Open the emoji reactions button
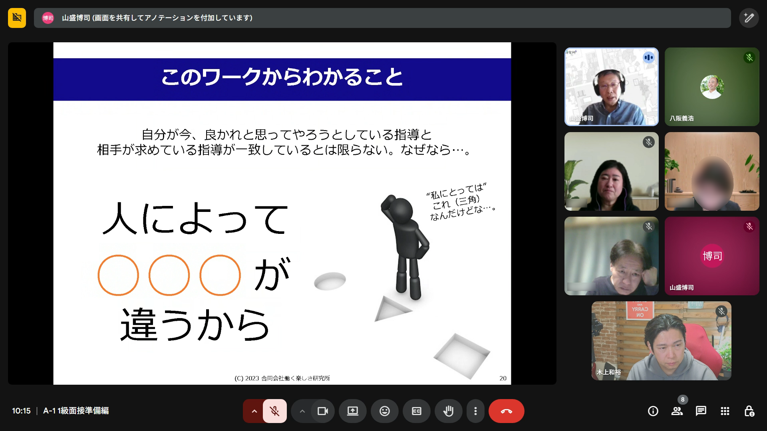Viewport: 767px width, 431px height. tap(384, 411)
